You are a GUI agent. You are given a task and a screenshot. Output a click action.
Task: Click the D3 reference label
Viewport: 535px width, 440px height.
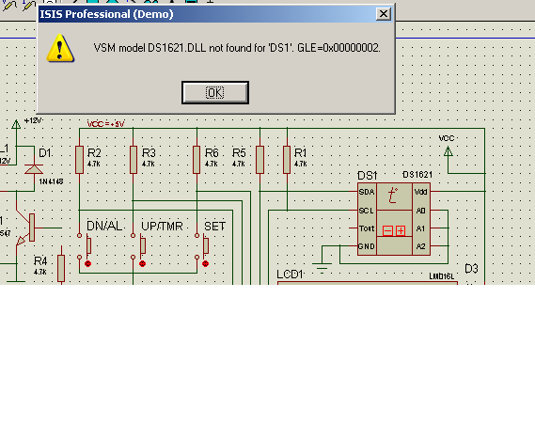[472, 269]
